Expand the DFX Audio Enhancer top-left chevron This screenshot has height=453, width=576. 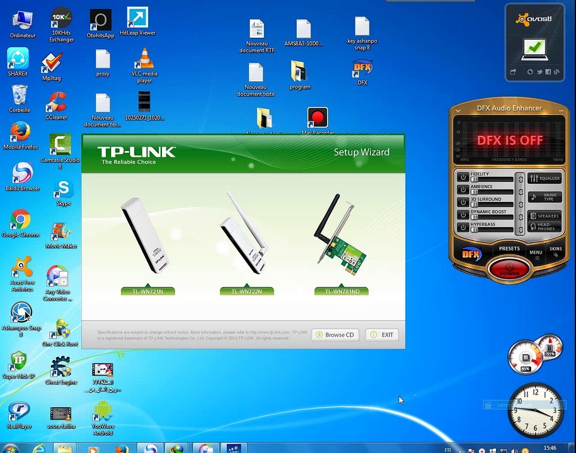(x=458, y=110)
